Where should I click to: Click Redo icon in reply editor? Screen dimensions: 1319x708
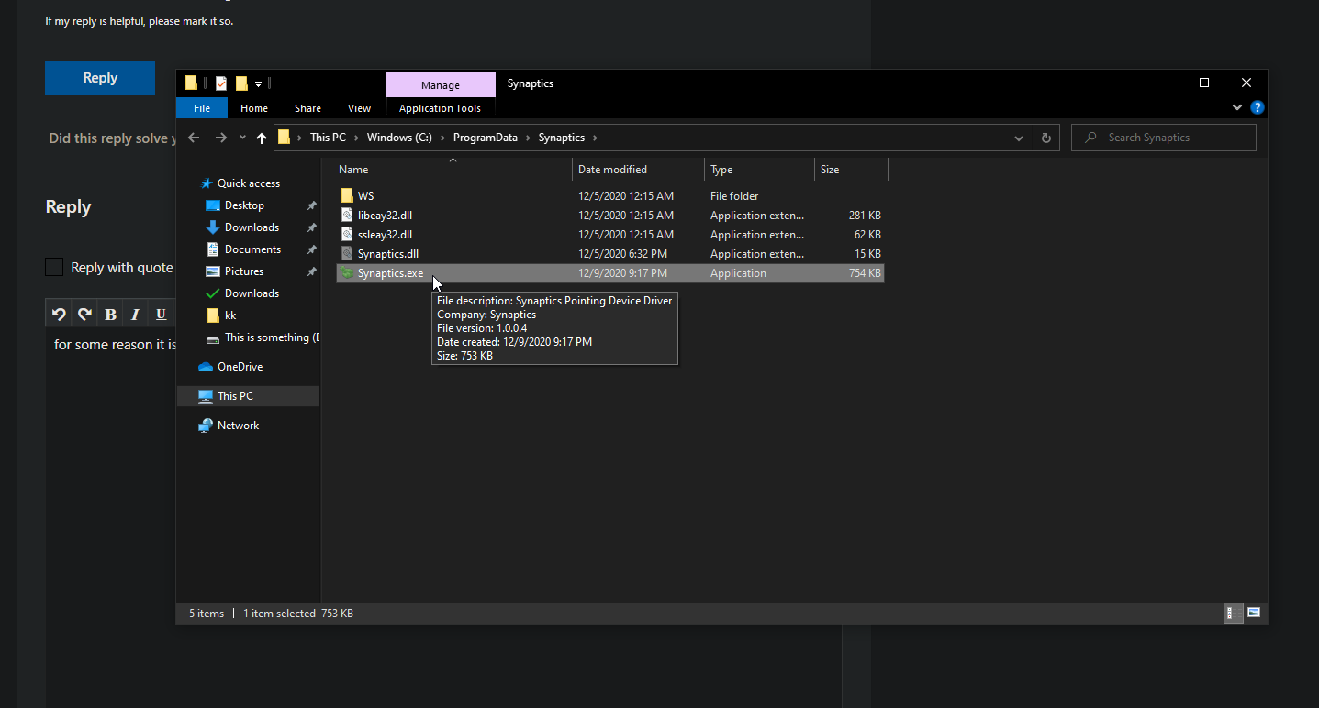84,315
